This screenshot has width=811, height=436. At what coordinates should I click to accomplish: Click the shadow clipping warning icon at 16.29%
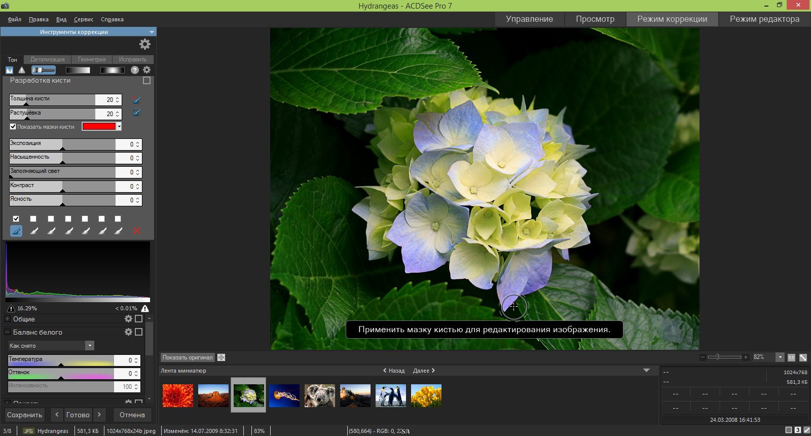click(x=11, y=308)
